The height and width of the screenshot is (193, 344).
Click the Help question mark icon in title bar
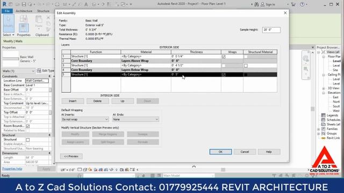pyautogui.click(x=302, y=4)
